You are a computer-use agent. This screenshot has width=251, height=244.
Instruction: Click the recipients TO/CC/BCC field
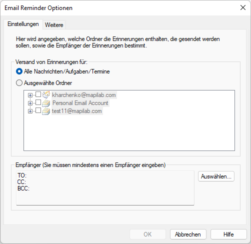[x=105, y=188]
